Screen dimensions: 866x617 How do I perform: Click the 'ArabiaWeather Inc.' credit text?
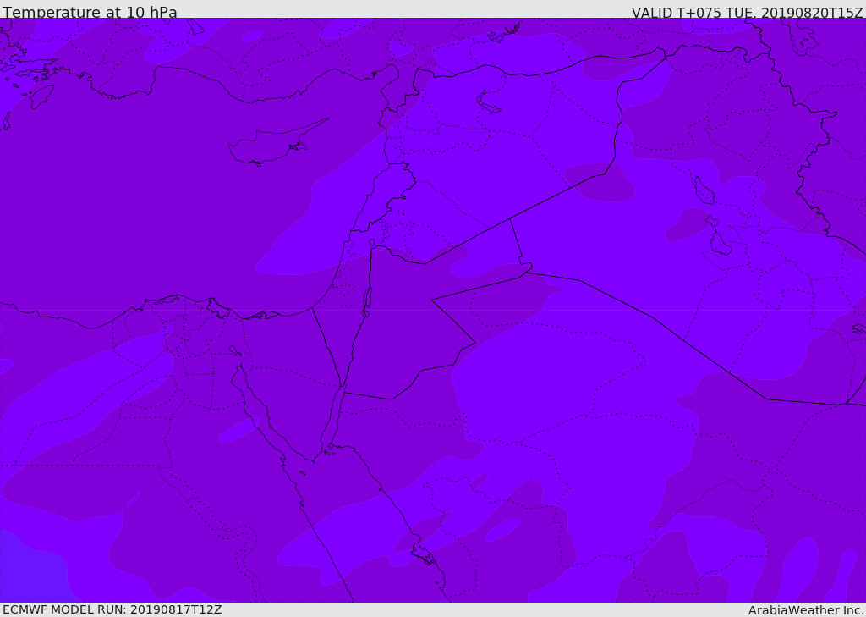click(807, 610)
